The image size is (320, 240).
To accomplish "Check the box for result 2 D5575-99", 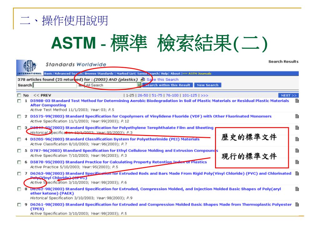I will click(19, 116).
